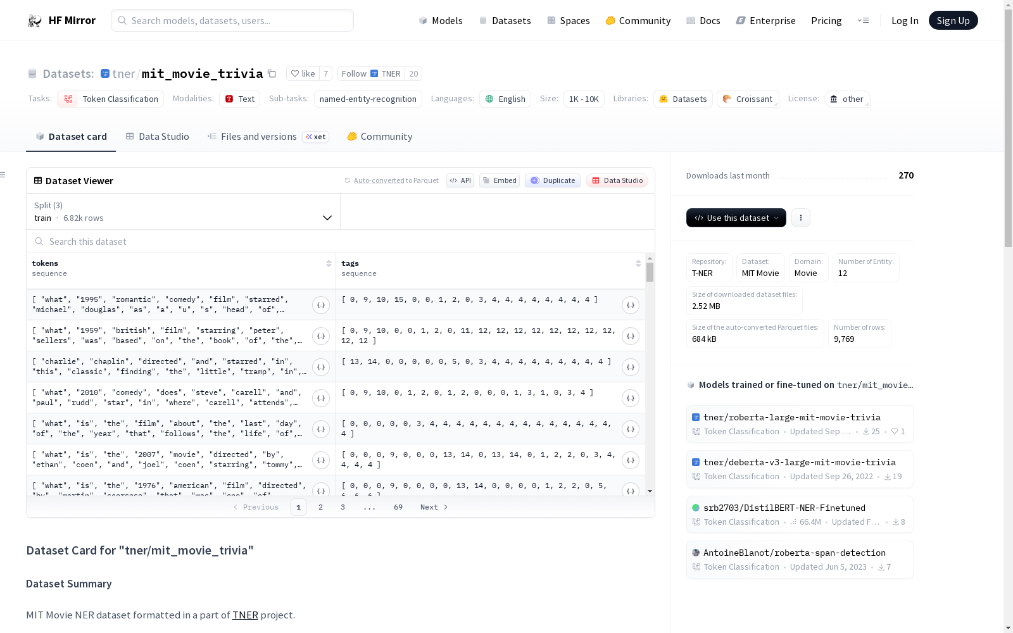Open the Datasets nav item
Screen dimensions: 1013x633
505,20
